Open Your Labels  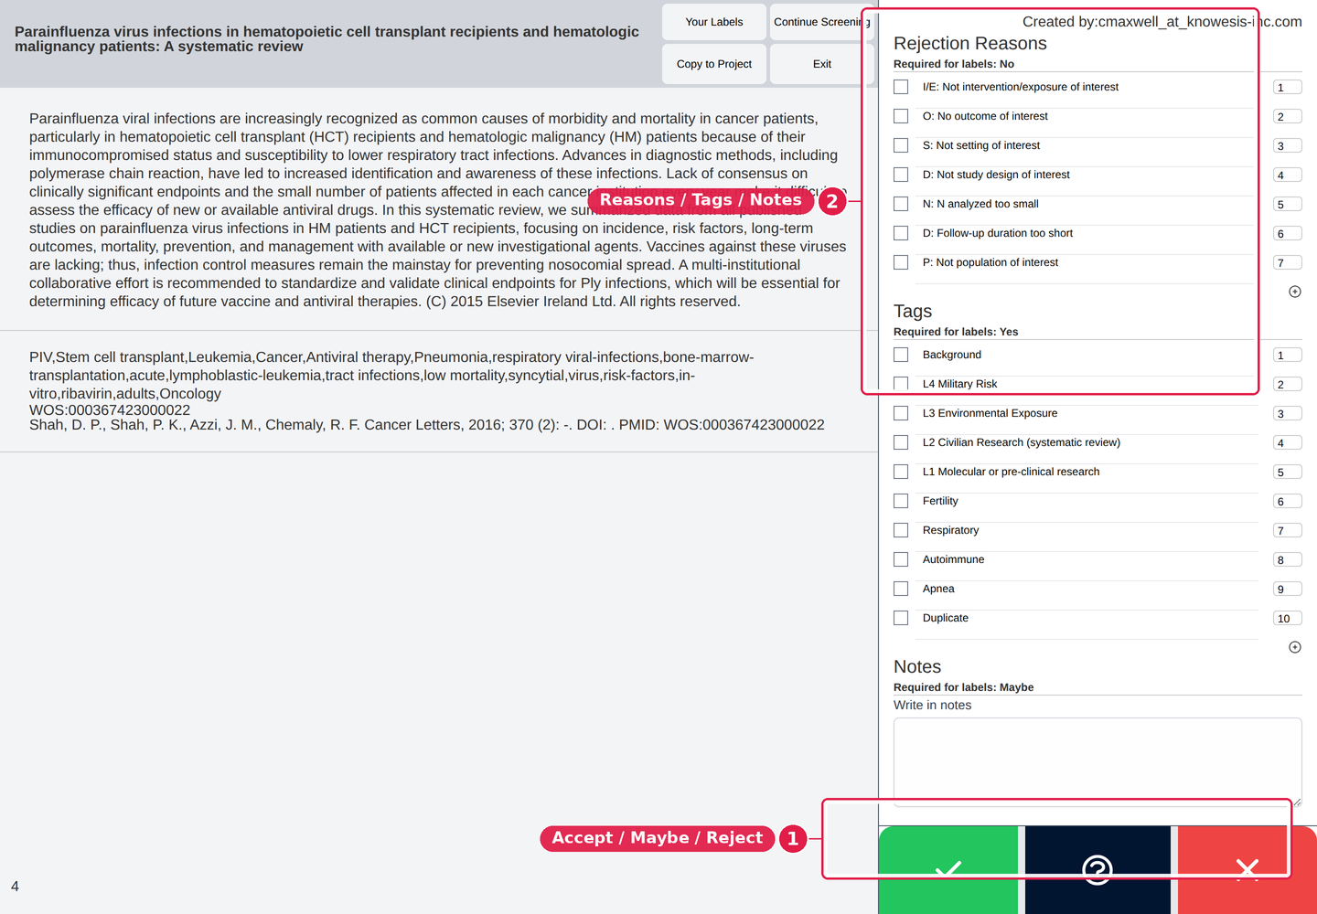click(714, 22)
